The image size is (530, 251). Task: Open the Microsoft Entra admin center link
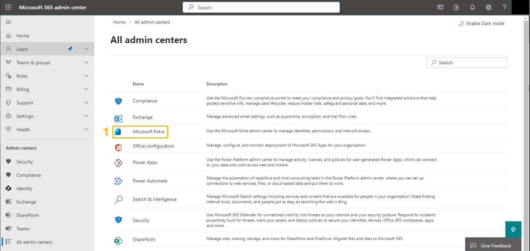pyautogui.click(x=149, y=132)
